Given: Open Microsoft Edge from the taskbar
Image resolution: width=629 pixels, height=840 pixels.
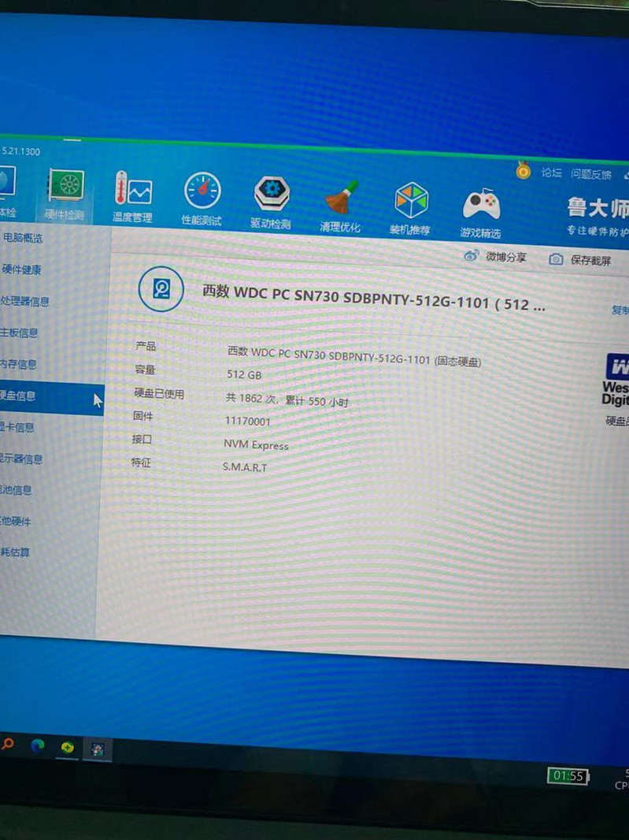Looking at the screenshot, I should (x=37, y=745).
